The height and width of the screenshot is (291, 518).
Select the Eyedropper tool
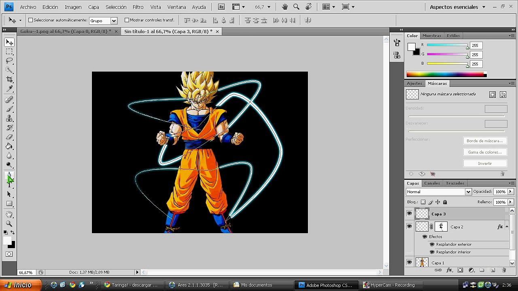(9, 89)
